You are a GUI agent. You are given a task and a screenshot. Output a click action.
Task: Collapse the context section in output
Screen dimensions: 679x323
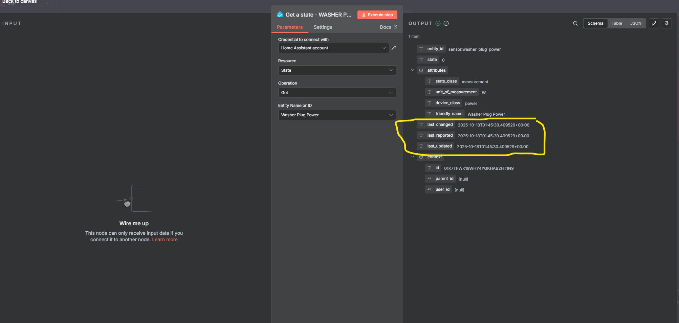[x=413, y=157]
